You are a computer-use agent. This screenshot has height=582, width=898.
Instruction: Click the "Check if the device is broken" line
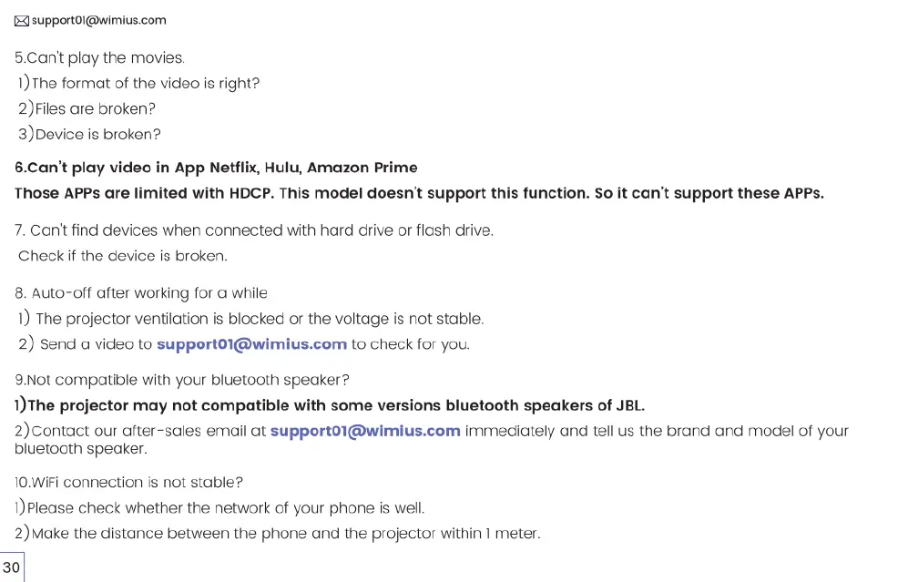[122, 256]
